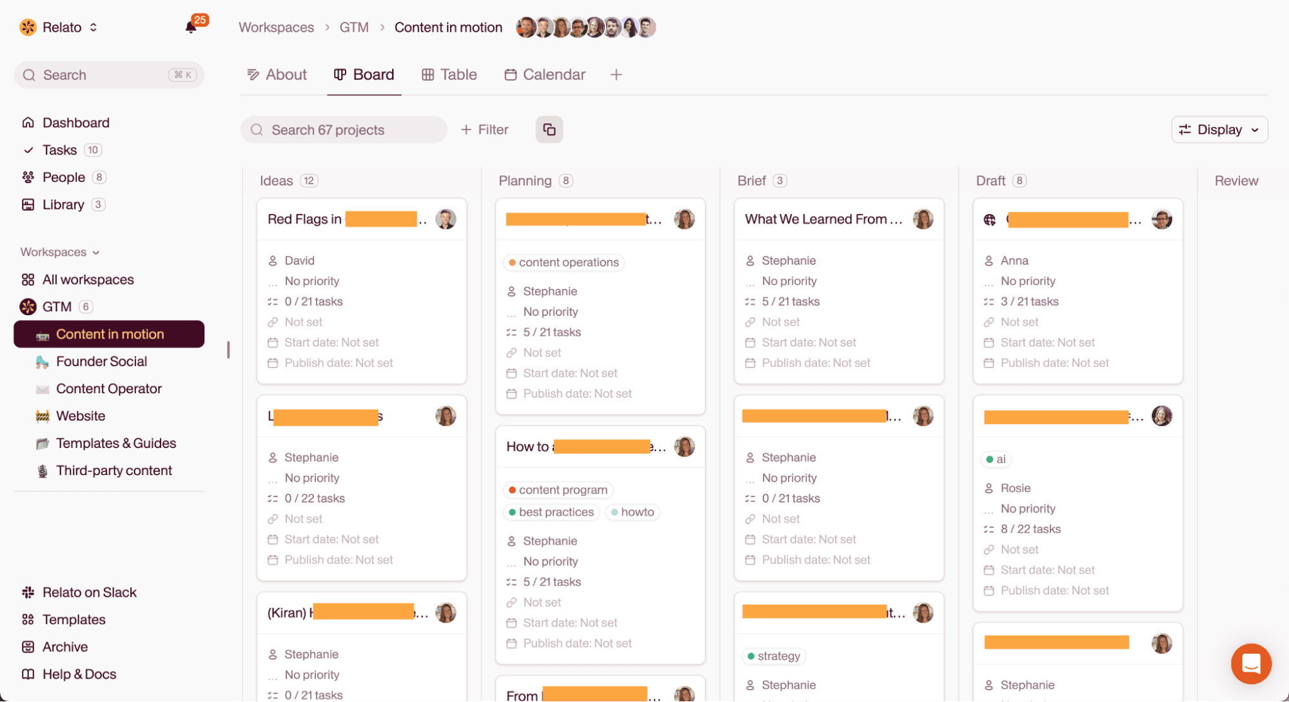Image resolution: width=1289 pixels, height=702 pixels.
Task: Click GTM in the breadcrumb
Action: [354, 27]
